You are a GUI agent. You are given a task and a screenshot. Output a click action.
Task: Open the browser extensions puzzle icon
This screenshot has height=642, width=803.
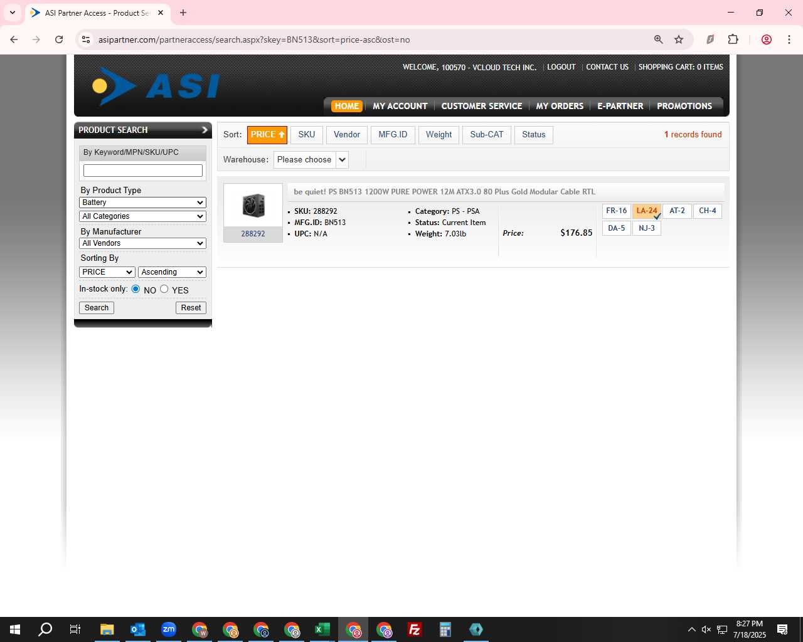733,39
